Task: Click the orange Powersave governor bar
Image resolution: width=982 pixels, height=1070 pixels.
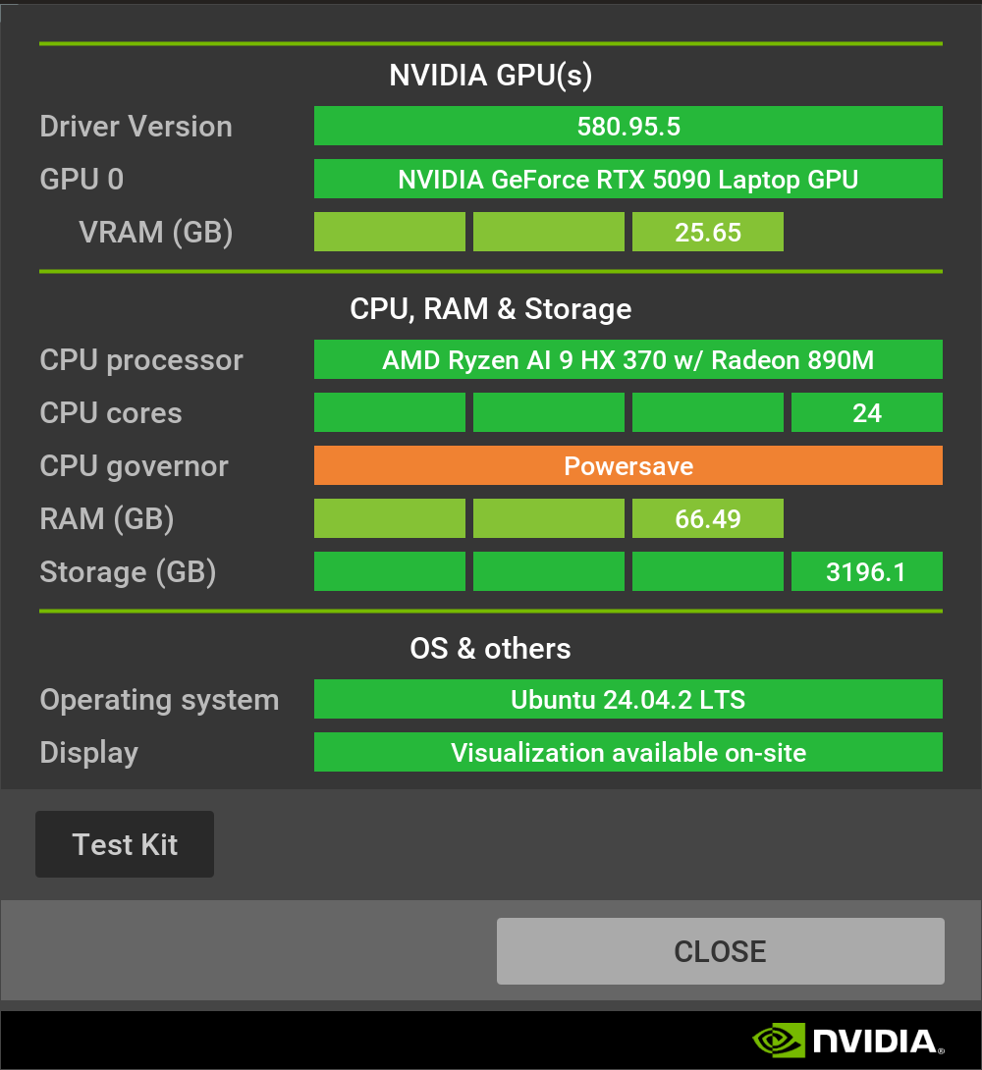Action: tap(628, 466)
